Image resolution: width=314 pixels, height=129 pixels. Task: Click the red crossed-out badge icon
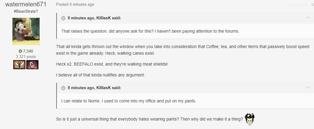[32, 65]
